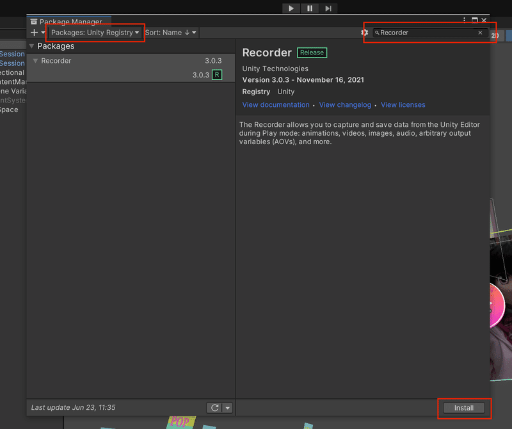Open the Sort: Name dropdown
The image size is (512, 429).
point(171,33)
